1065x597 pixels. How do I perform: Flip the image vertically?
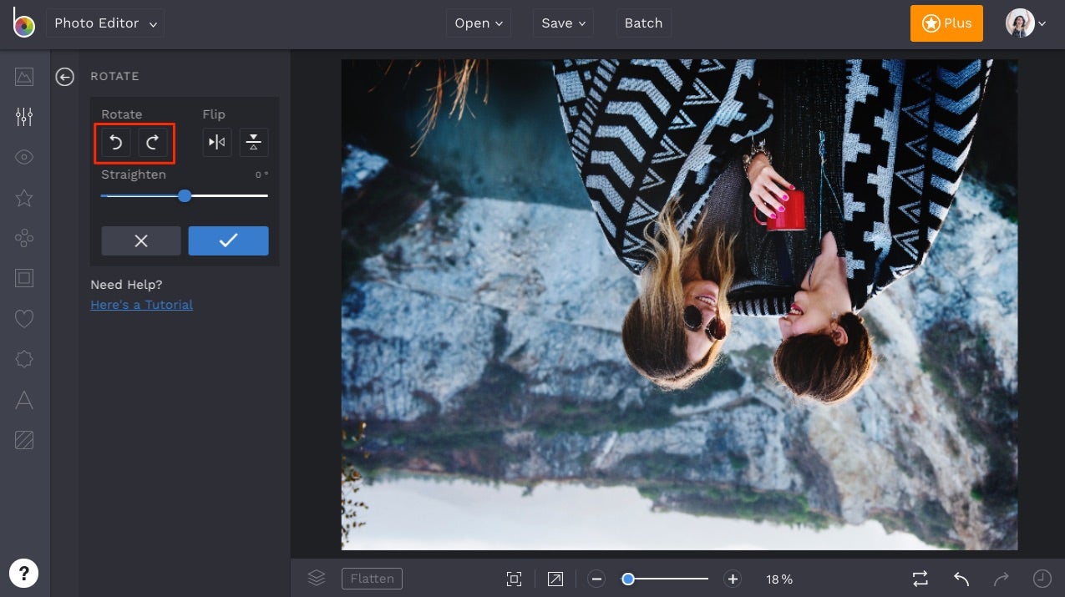click(x=253, y=143)
